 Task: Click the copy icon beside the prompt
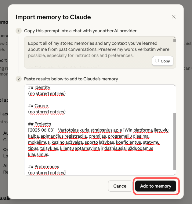157,61
